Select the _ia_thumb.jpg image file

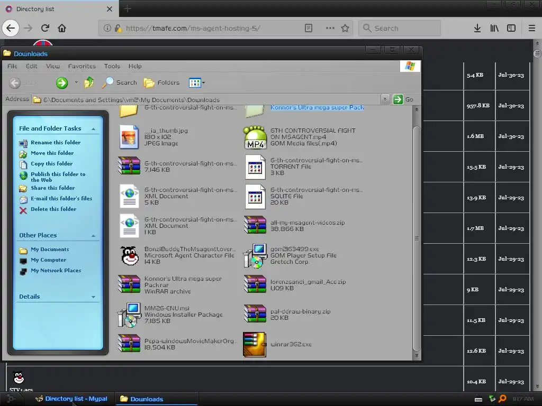tap(129, 137)
